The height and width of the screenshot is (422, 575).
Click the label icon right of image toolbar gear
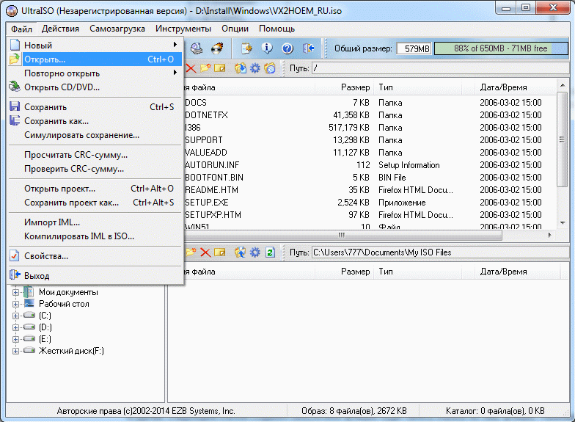pyautogui.click(x=270, y=68)
